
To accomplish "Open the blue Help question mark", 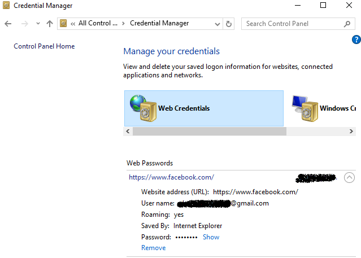I will [356, 39].
